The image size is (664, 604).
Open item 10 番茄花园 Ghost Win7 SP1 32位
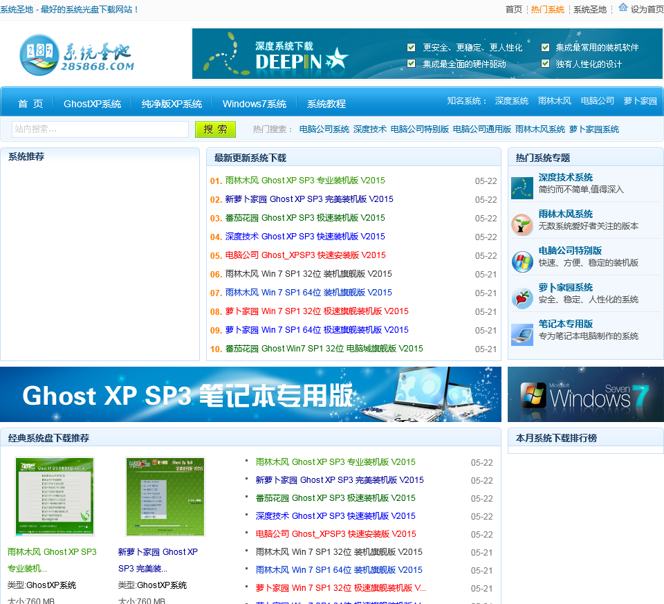324,348
